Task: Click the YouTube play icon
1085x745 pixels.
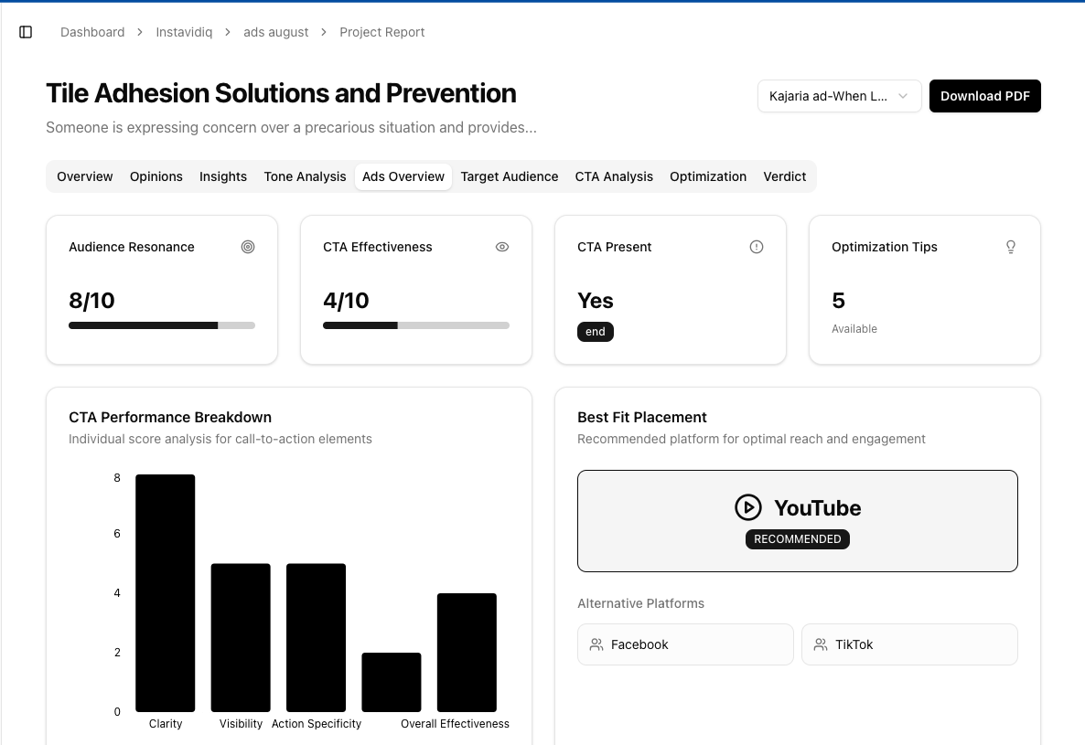Action: tap(748, 507)
